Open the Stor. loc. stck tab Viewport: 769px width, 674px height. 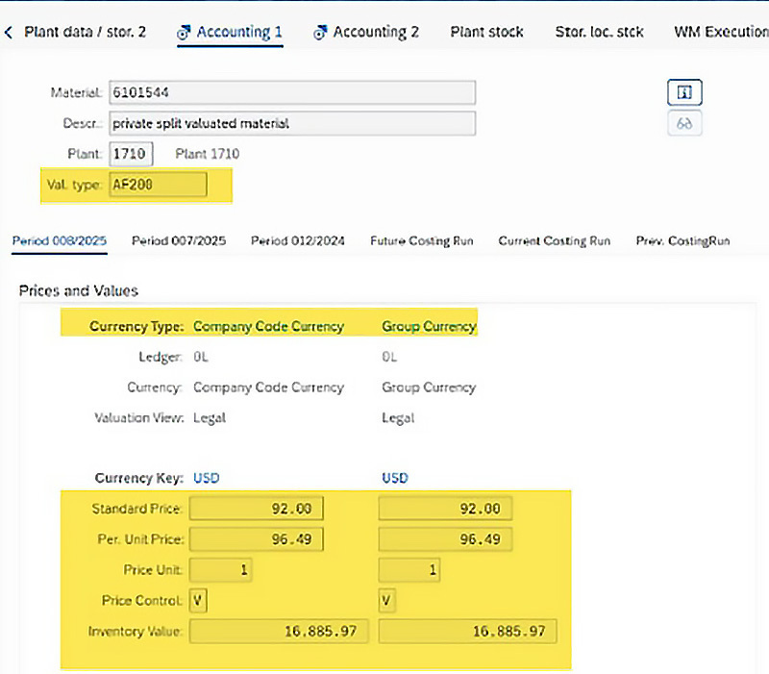point(599,32)
